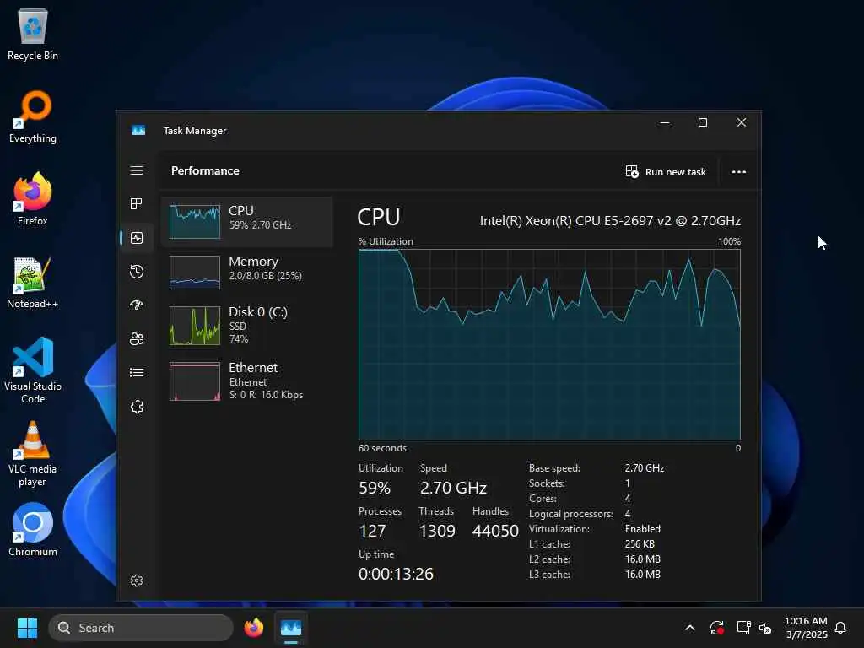Open Windows Start menu
Viewport: 864px width, 648px height.
click(x=27, y=628)
